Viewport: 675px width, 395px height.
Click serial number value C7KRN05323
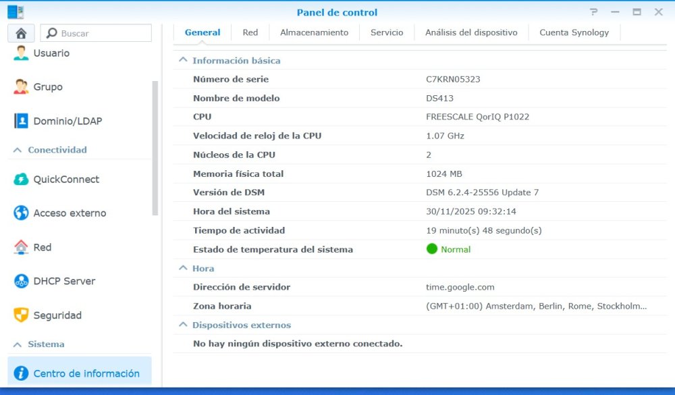pyautogui.click(x=453, y=79)
